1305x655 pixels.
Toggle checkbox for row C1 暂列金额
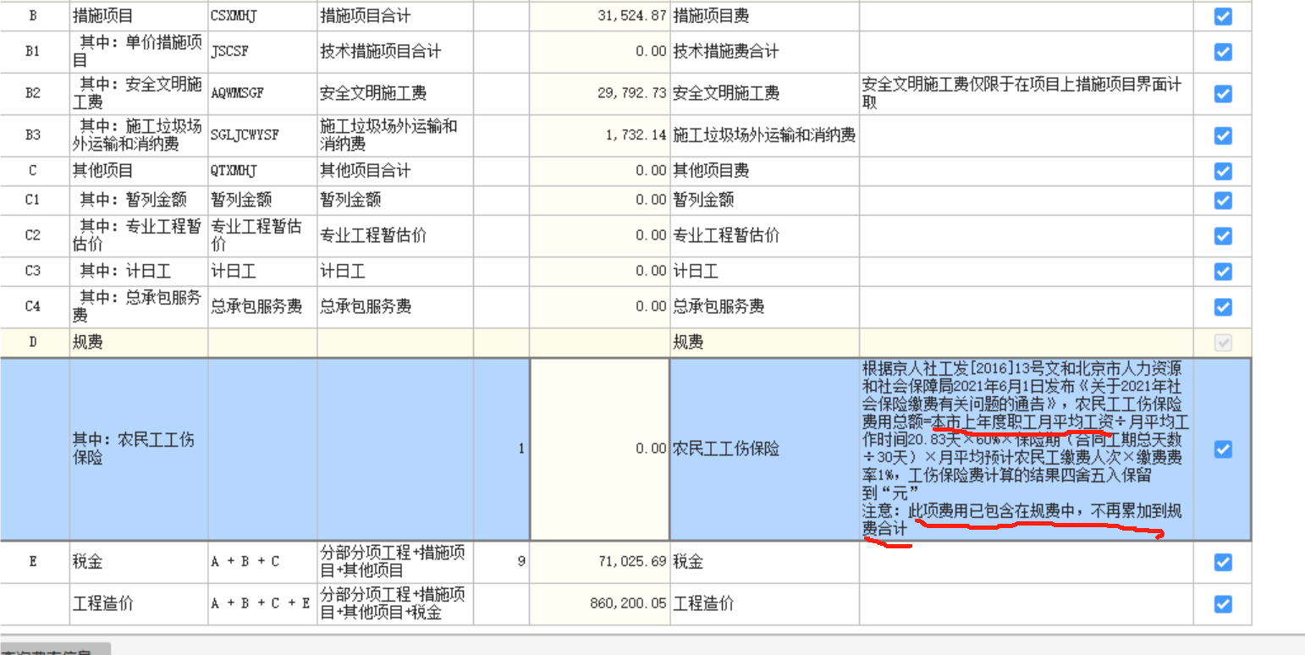[1222, 201]
